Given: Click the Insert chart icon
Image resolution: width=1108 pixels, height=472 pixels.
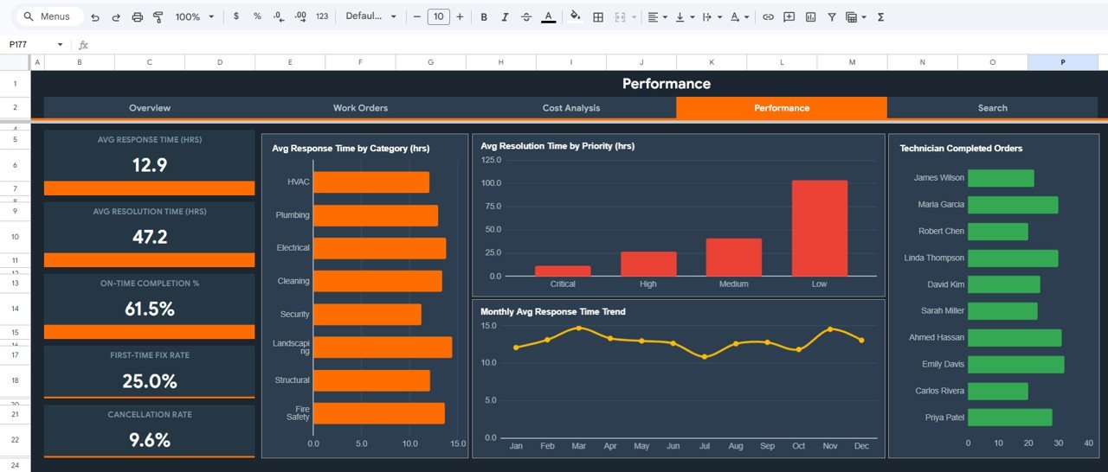Looking at the screenshot, I should [810, 17].
